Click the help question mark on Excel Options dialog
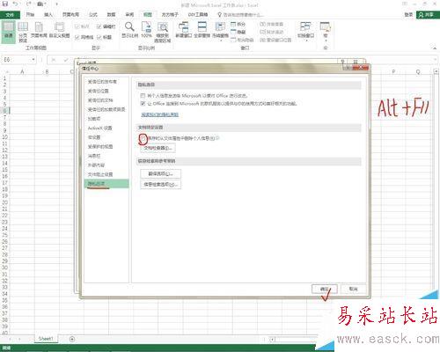Screen dimensions: 440x352 (x=342, y=62)
